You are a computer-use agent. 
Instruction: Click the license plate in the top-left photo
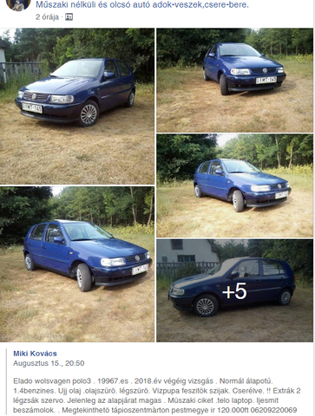coord(32,108)
